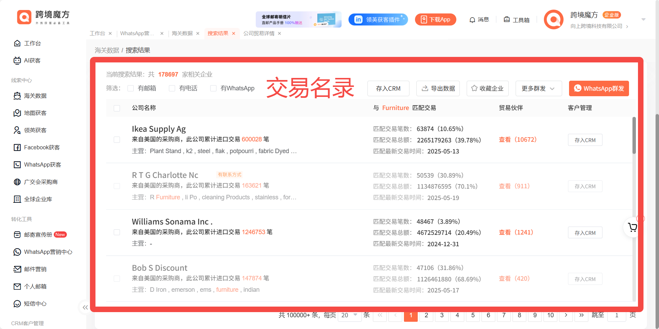Open 广交会采购商 in the sidebar
Image resolution: width=659 pixels, height=329 pixels.
pos(36,182)
